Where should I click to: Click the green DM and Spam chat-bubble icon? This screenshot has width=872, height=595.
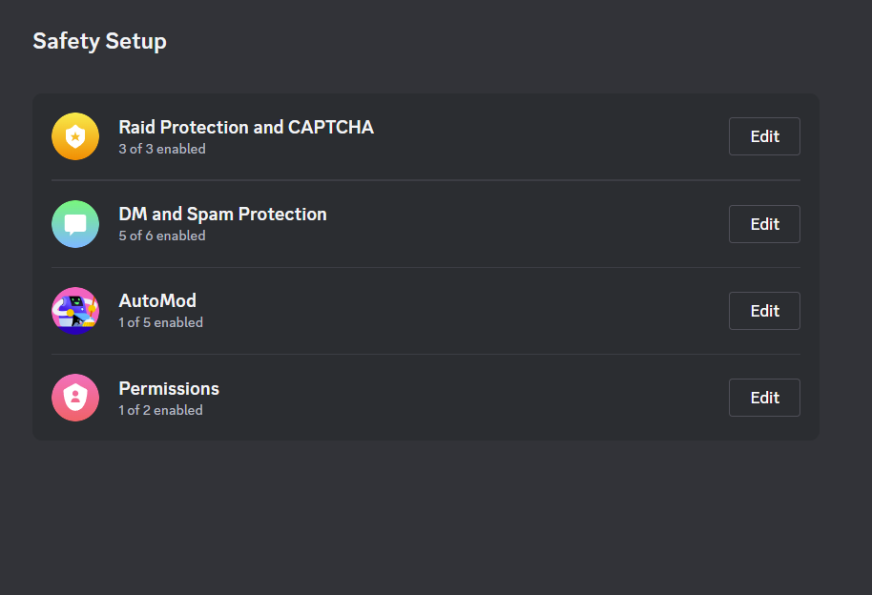pyautogui.click(x=75, y=224)
